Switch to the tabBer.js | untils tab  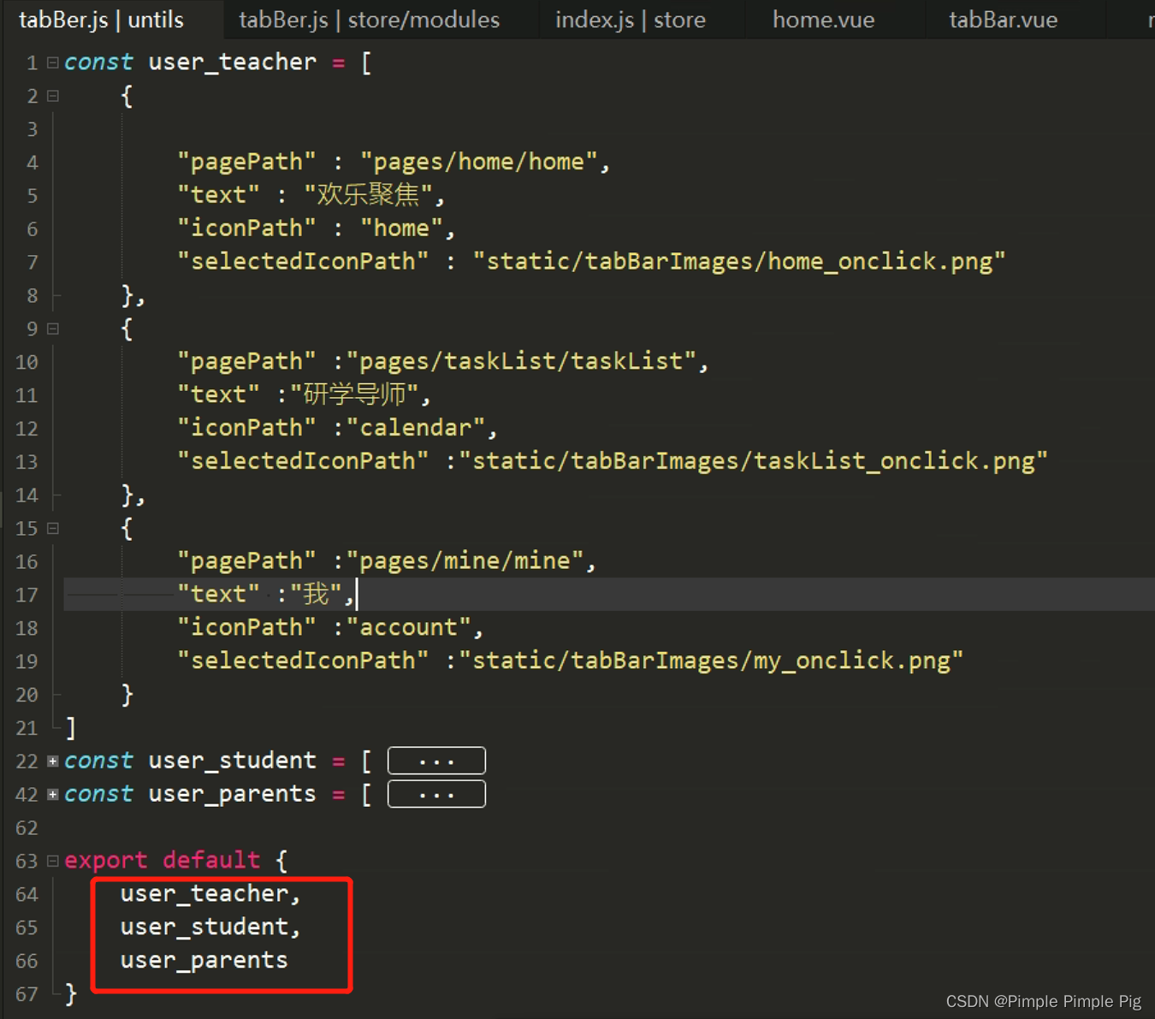point(102,20)
